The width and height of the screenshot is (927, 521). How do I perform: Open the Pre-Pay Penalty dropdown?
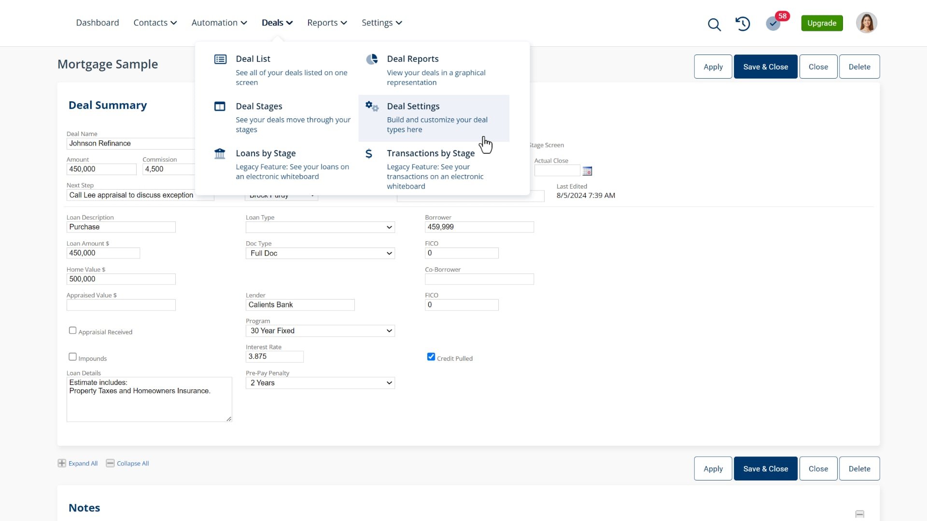(320, 383)
